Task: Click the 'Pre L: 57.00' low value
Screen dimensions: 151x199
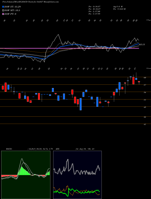Action: 94,11
